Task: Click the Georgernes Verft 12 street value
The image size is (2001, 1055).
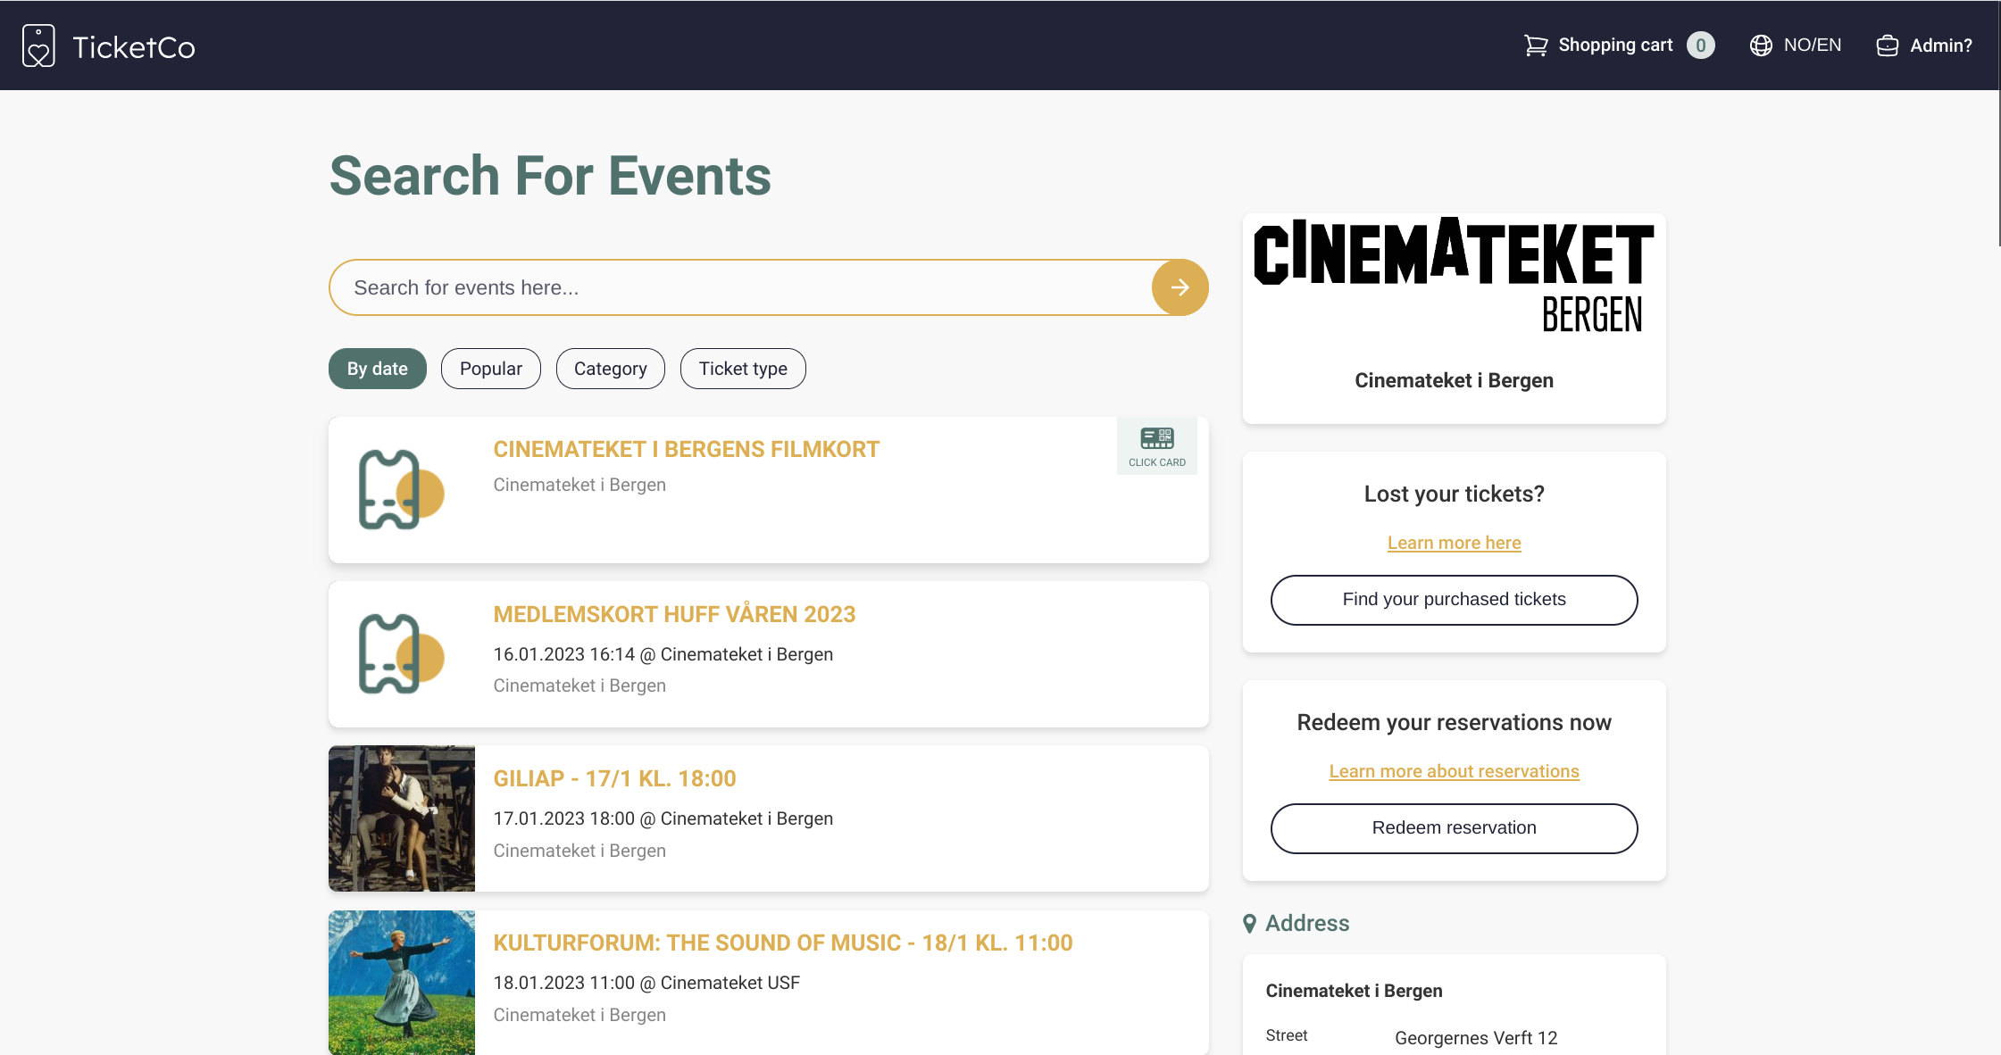Action: (x=1476, y=1038)
